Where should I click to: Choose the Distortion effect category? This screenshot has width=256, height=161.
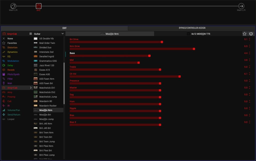(x=12, y=48)
